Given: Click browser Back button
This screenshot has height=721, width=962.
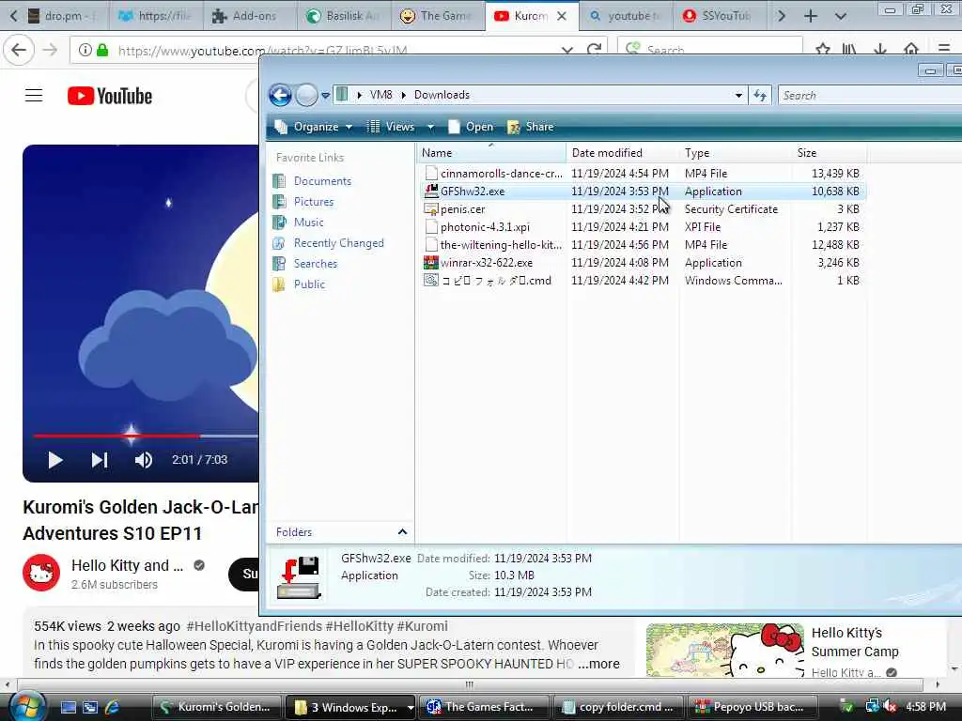Looking at the screenshot, I should pyautogui.click(x=19, y=51).
